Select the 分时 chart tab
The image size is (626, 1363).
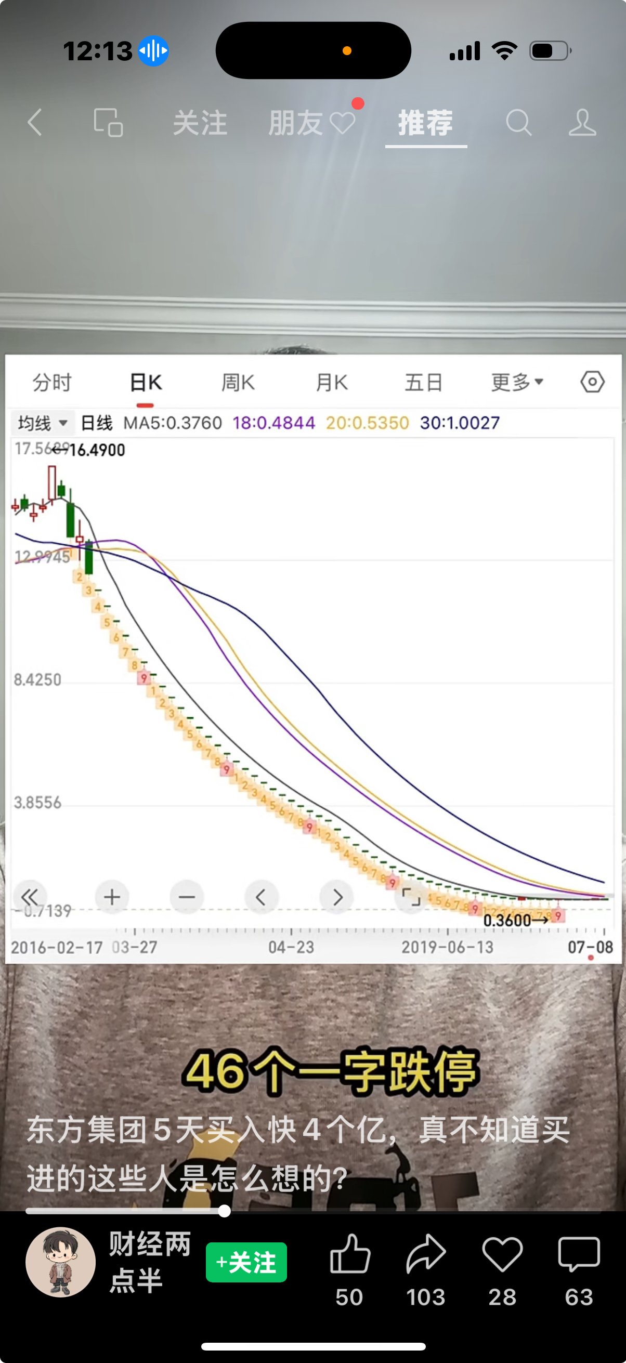point(52,382)
